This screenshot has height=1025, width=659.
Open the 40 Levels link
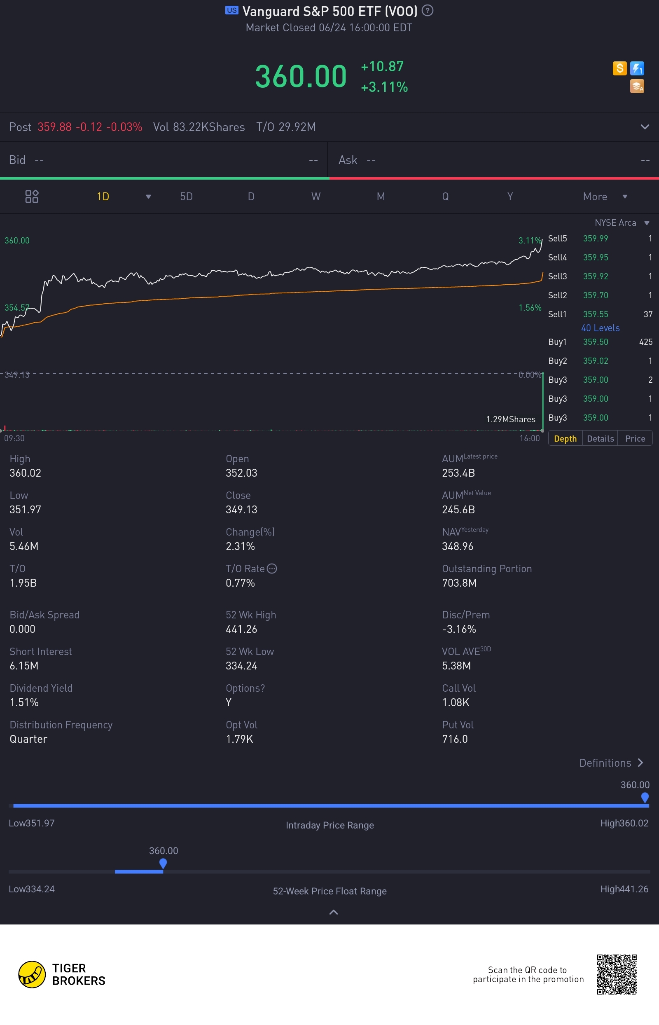pyautogui.click(x=600, y=328)
